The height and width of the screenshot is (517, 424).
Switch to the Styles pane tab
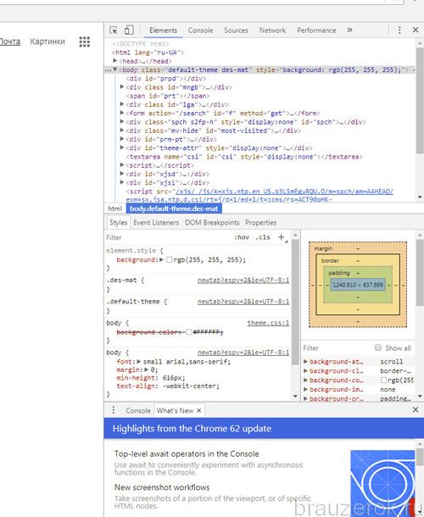coord(118,223)
